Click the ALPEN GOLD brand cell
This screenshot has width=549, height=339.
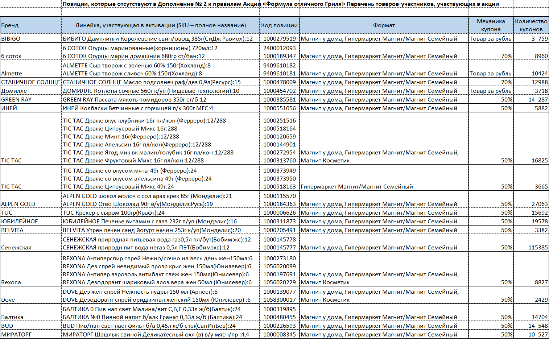click(x=31, y=199)
